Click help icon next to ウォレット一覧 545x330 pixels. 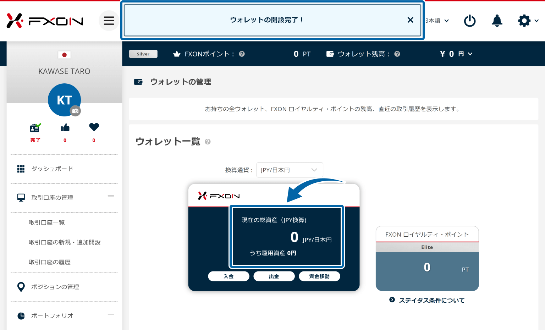pyautogui.click(x=208, y=142)
